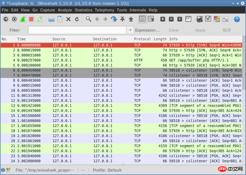Find a packet with magnifier icon
The width and height of the screenshot is (246, 175).
point(89,19)
